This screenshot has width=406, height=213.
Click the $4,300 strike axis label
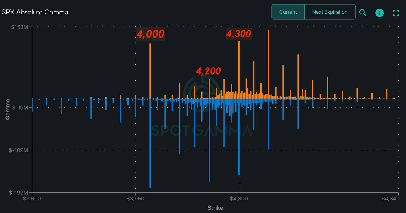pyautogui.click(x=239, y=199)
